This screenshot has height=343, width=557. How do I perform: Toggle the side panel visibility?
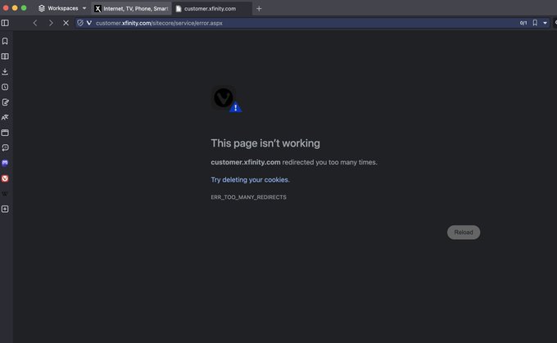(5, 23)
